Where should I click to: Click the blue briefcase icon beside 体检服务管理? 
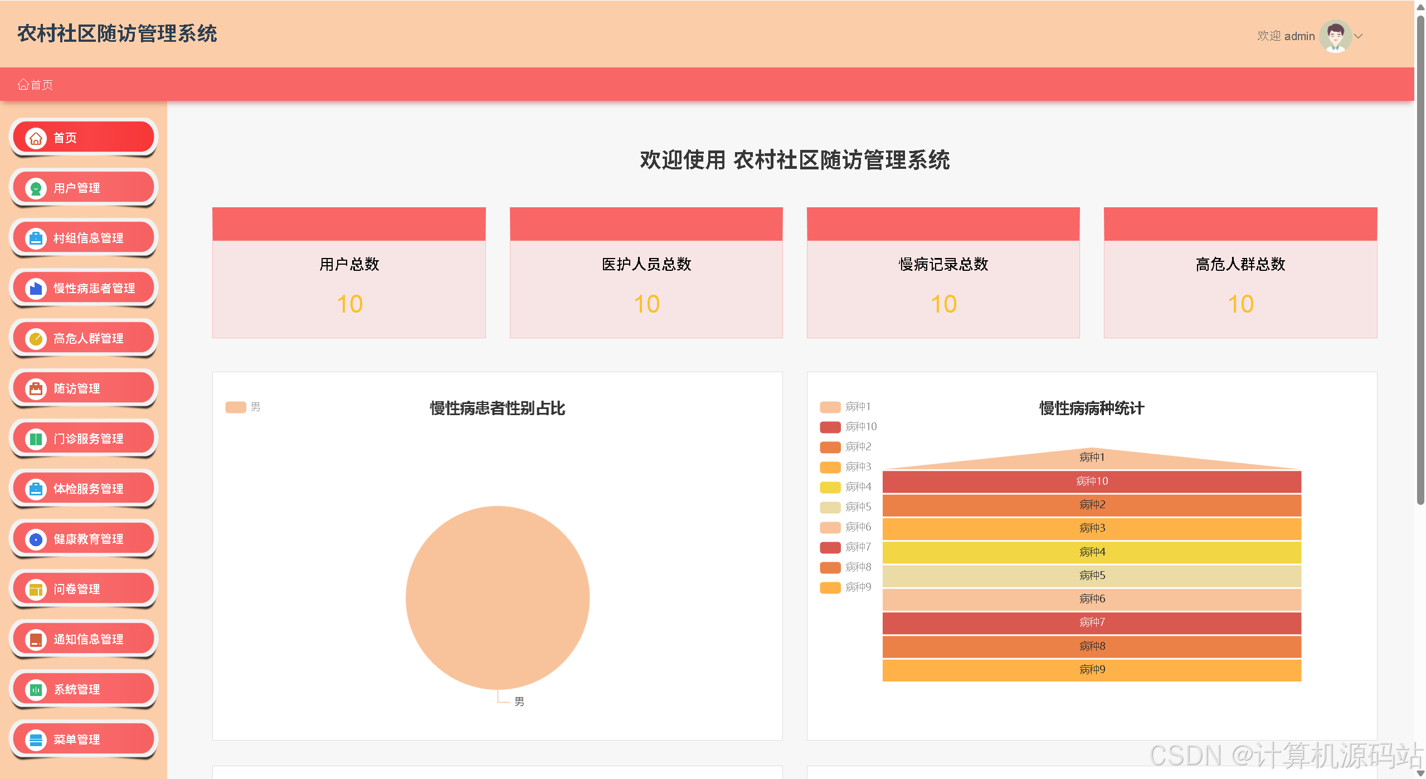coord(36,489)
